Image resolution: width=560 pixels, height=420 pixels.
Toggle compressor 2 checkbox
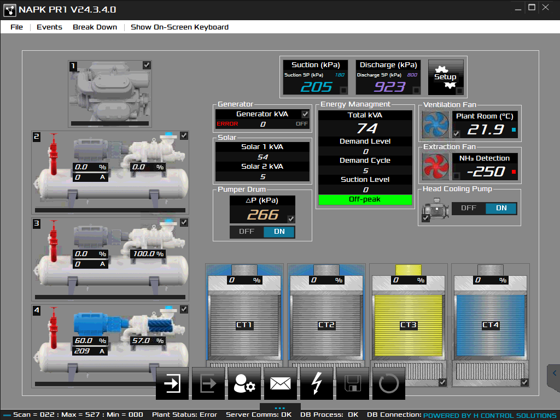point(184,135)
